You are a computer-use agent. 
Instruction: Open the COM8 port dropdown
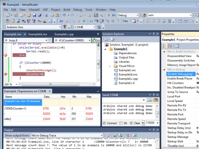tap(94, 27)
